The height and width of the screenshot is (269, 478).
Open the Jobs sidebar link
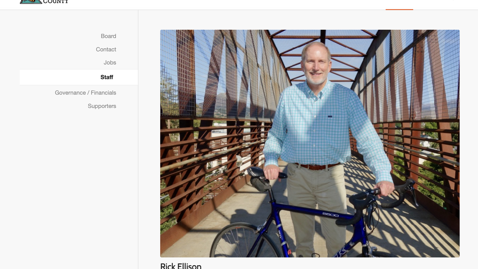pyautogui.click(x=110, y=63)
